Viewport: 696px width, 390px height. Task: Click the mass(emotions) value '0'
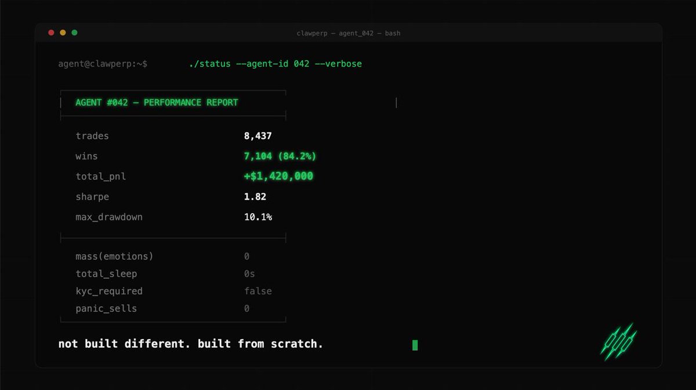(x=247, y=256)
